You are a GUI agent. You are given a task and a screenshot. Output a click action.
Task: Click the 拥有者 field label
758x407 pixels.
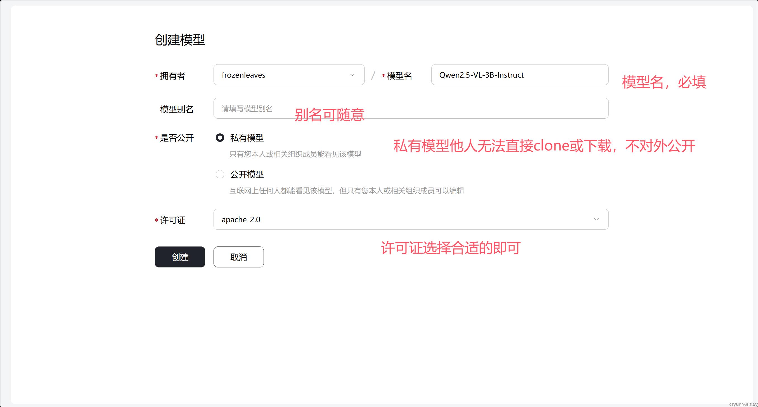(172, 76)
